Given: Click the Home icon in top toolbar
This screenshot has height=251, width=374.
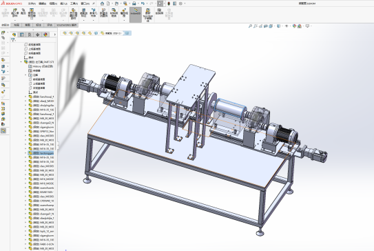Looking at the screenshot, I should (x=102, y=3).
